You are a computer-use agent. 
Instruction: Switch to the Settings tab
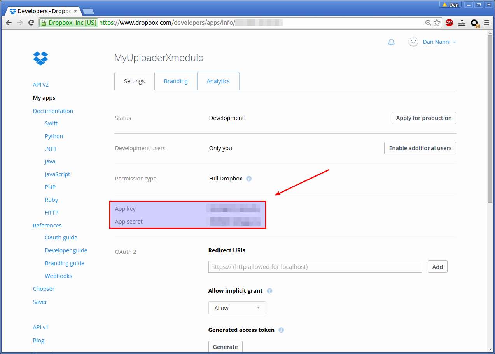click(134, 81)
